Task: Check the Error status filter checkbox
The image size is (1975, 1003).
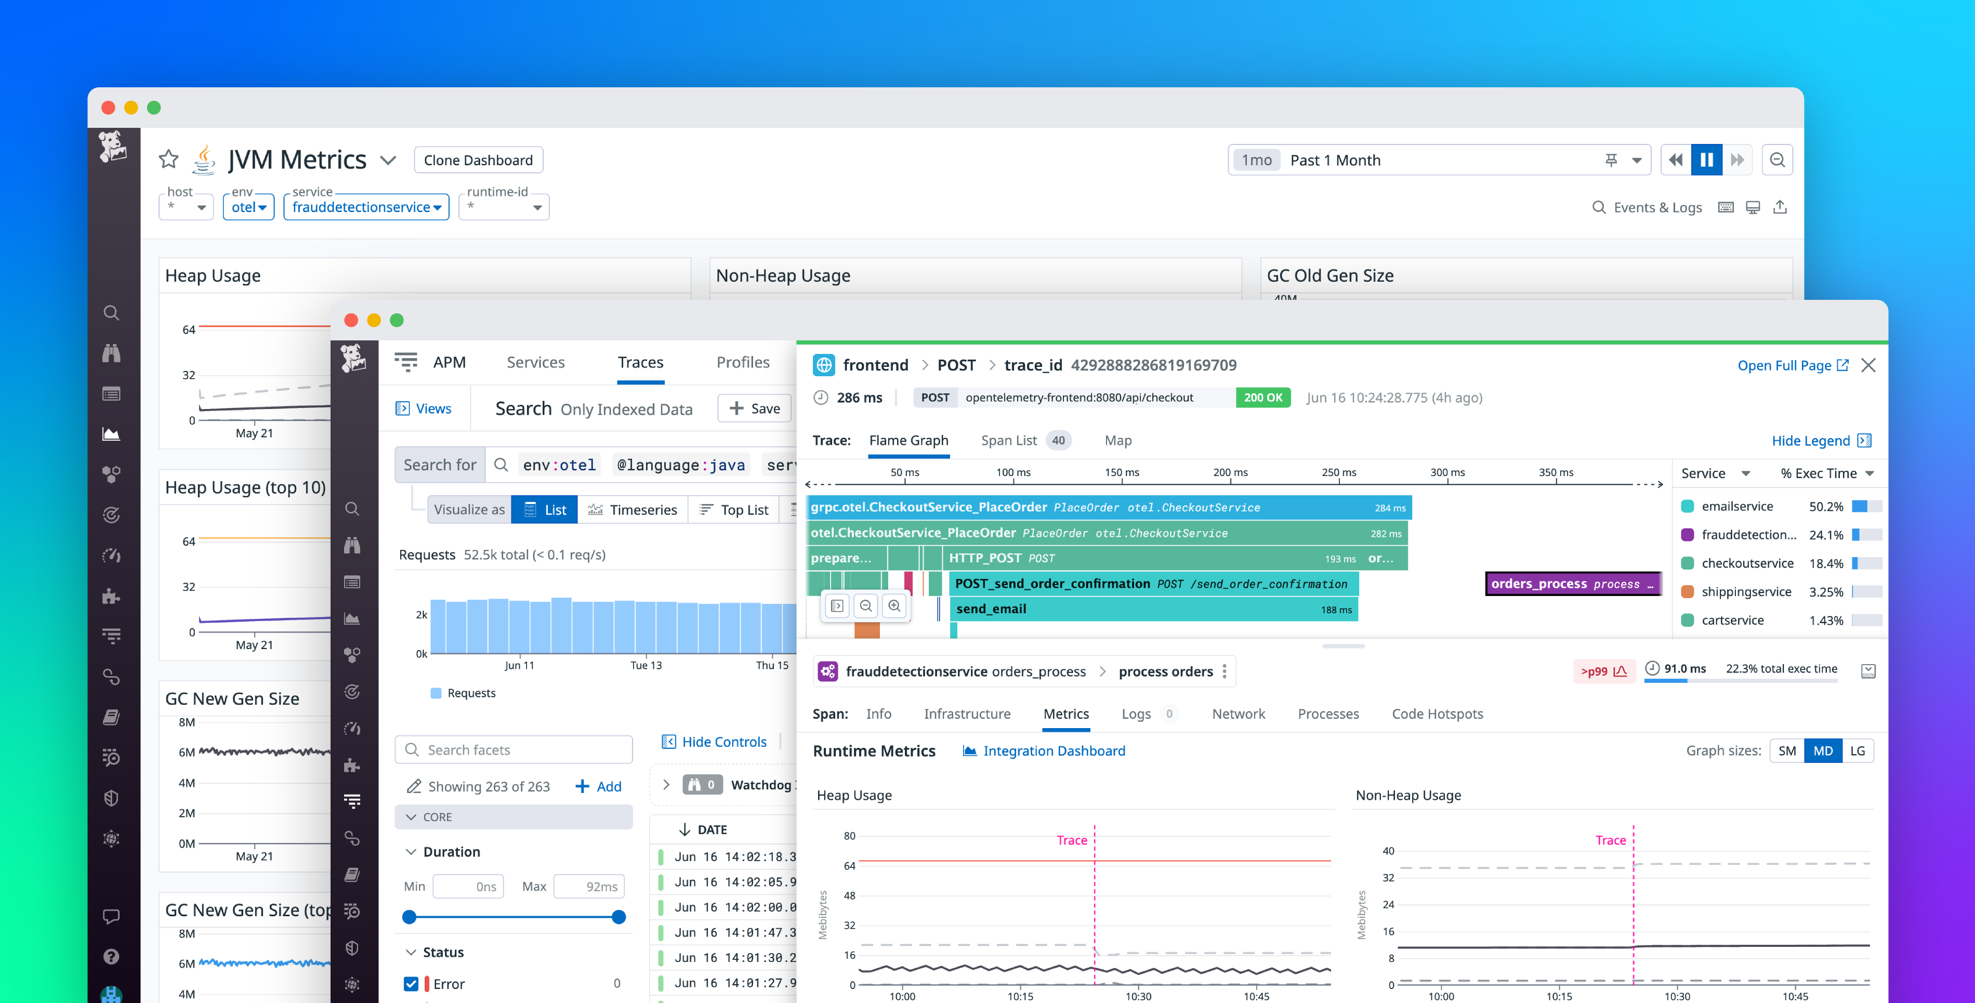Action: 412,983
